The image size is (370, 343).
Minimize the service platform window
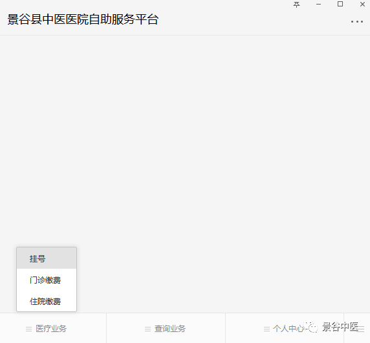pos(318,5)
